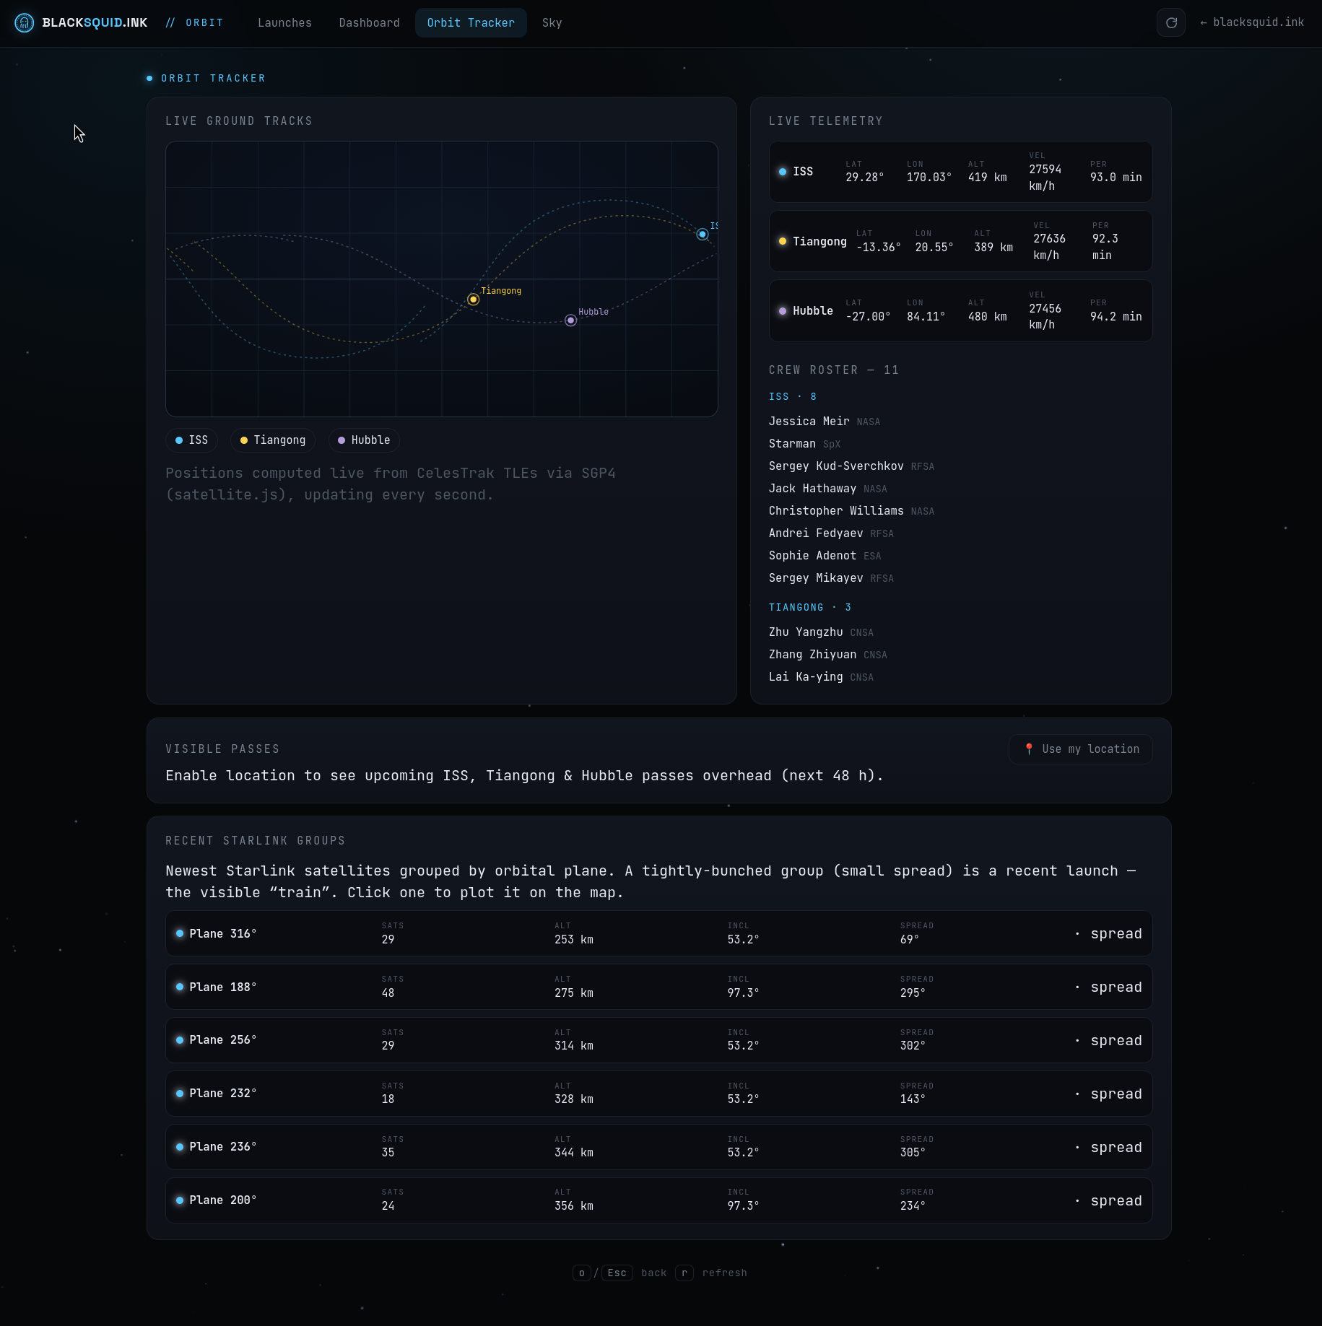Click the ORBIT breadcrumb label
Image resolution: width=1322 pixels, height=1326 pixels.
[x=204, y=23]
